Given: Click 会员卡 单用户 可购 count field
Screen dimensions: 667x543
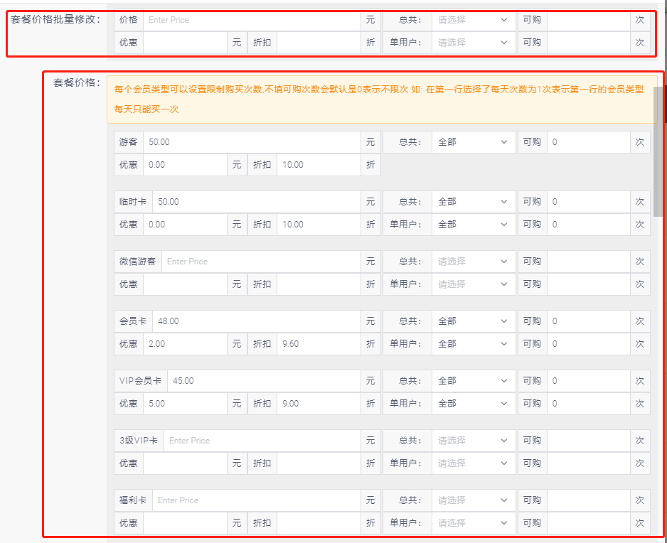Looking at the screenshot, I should point(589,344).
